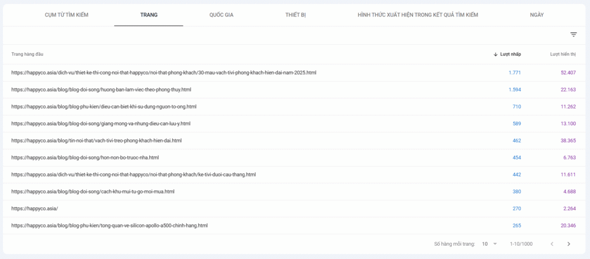This screenshot has height=259, width=590.
Task: Go to next results page
Action: pyautogui.click(x=569, y=244)
